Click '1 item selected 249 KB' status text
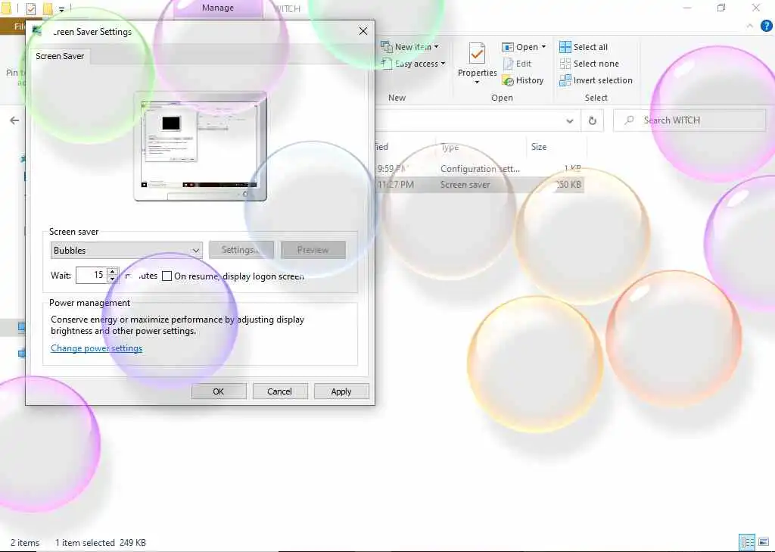Image resolution: width=775 pixels, height=552 pixels. (x=101, y=543)
